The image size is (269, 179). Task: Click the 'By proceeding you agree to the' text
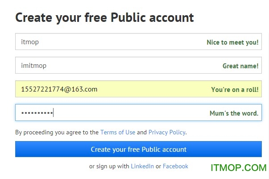click(x=57, y=132)
